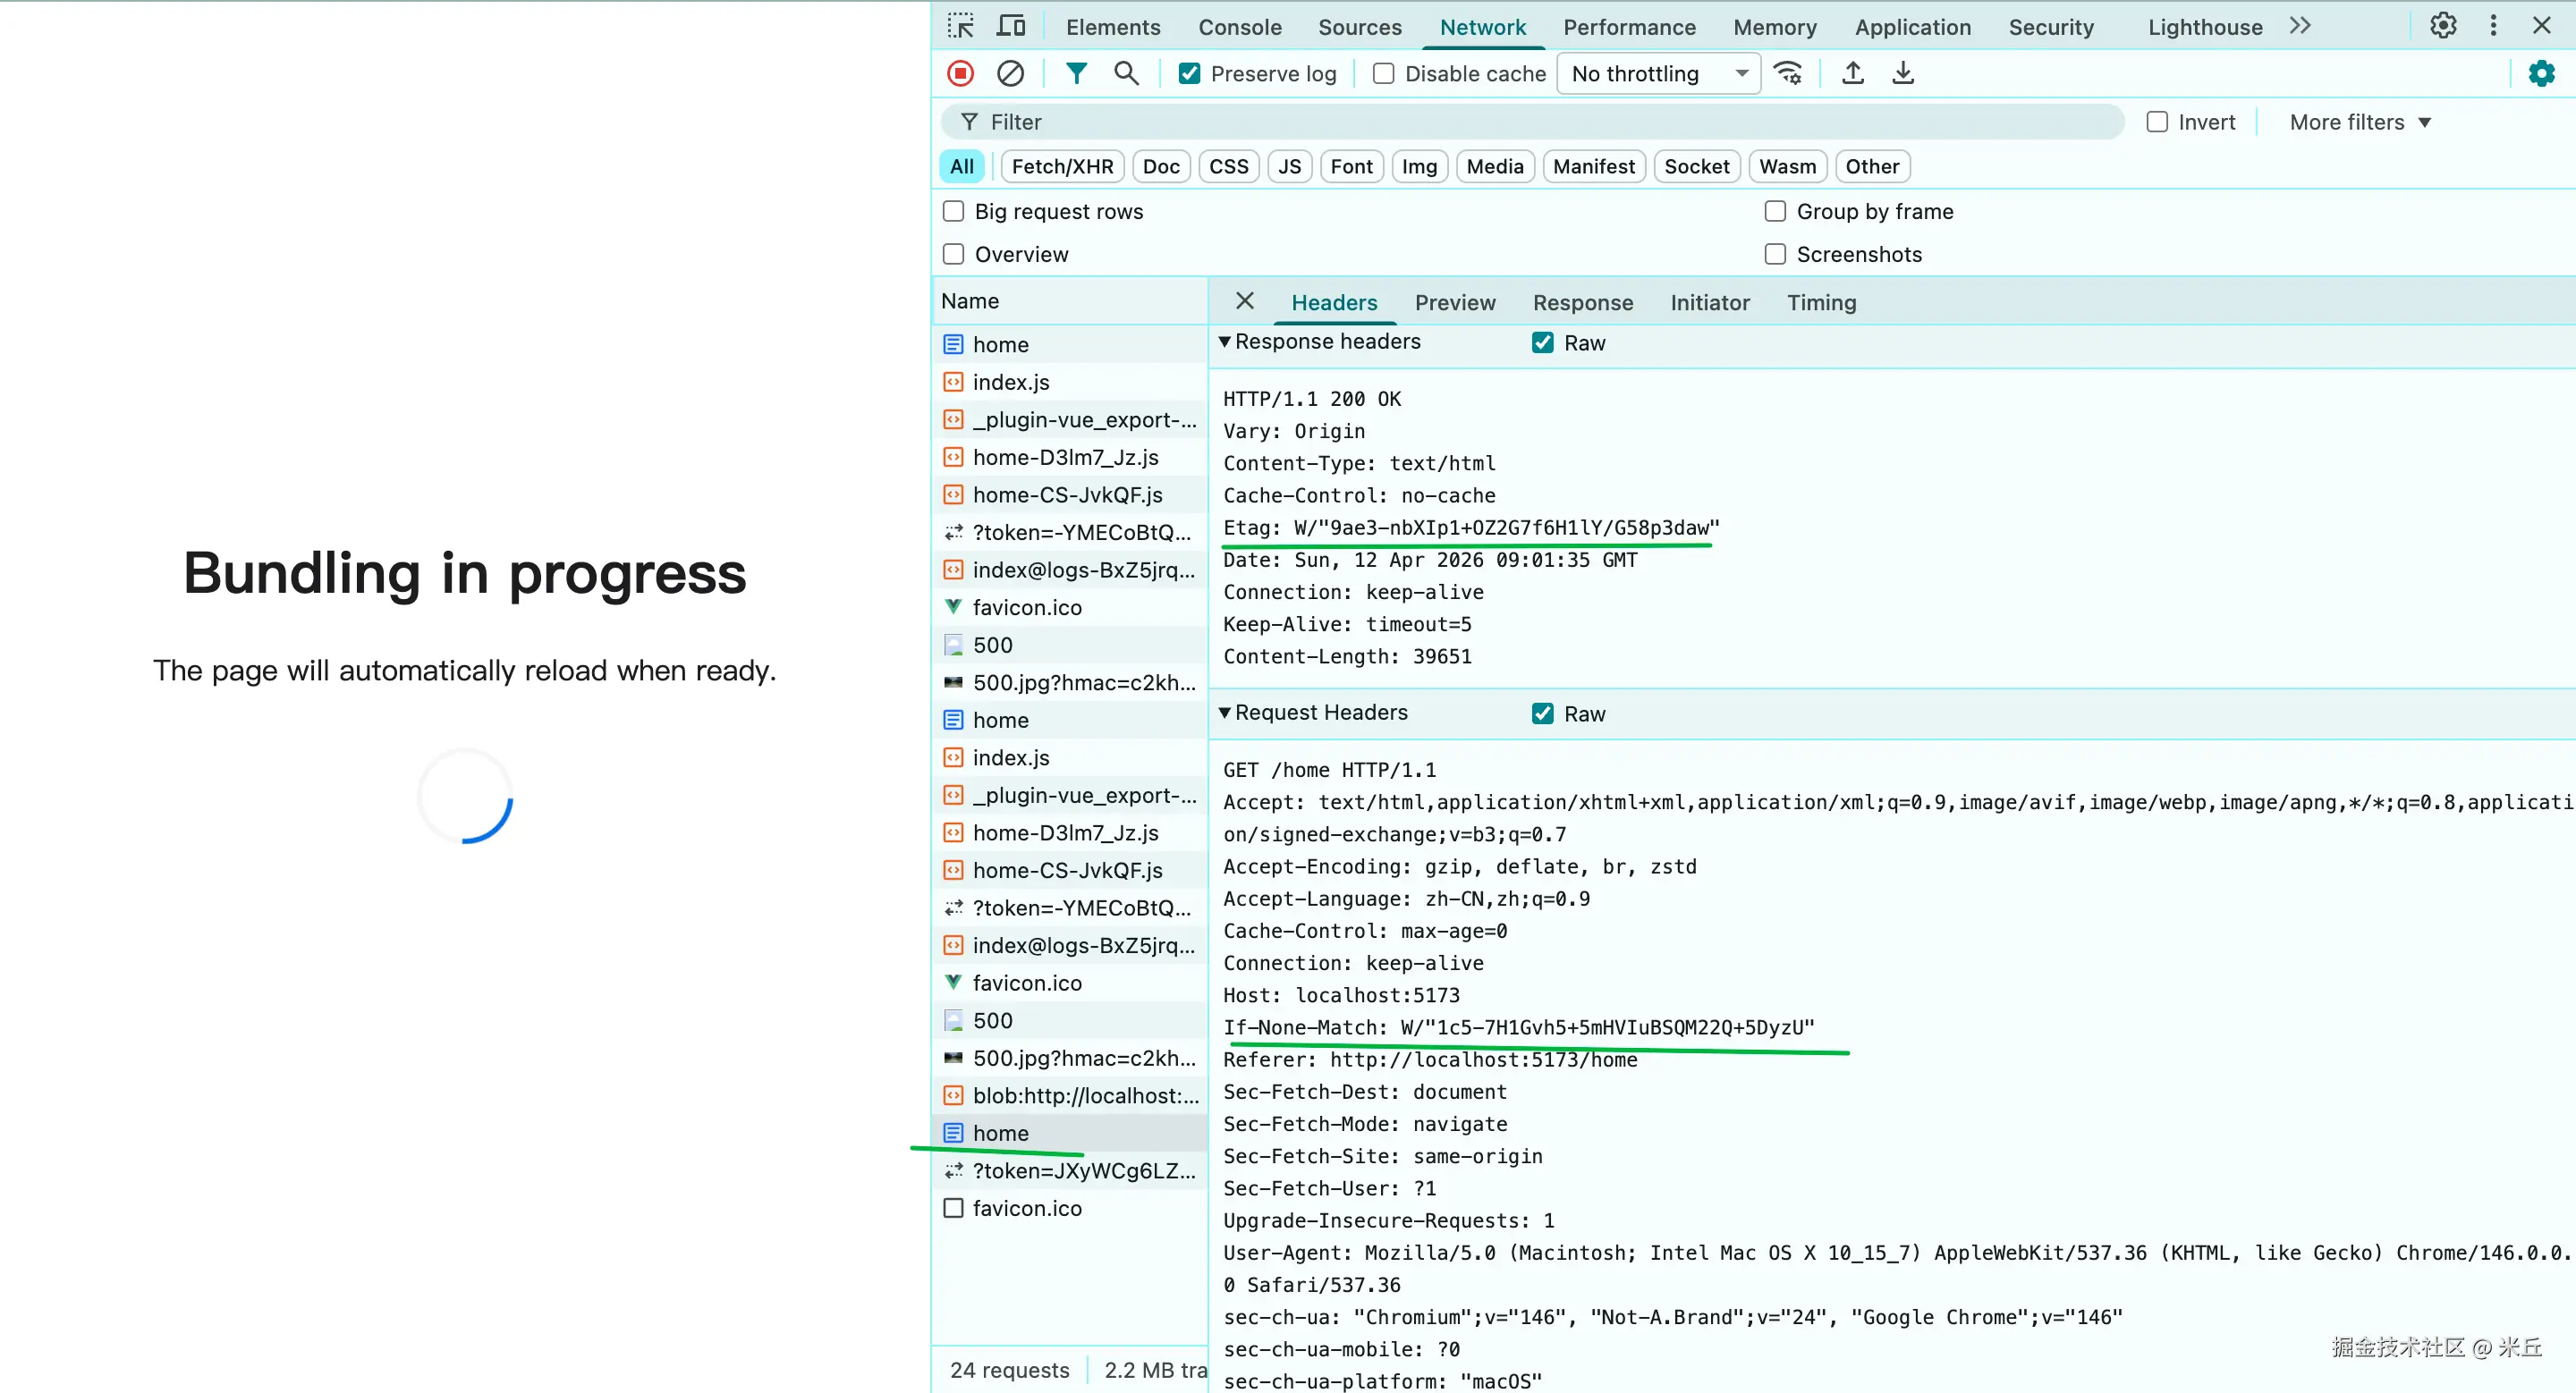Open network search with magnifier icon
Image resolution: width=2576 pixels, height=1393 pixels.
point(1126,73)
